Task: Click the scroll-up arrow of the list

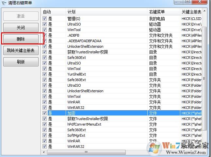Action: coord(204,11)
